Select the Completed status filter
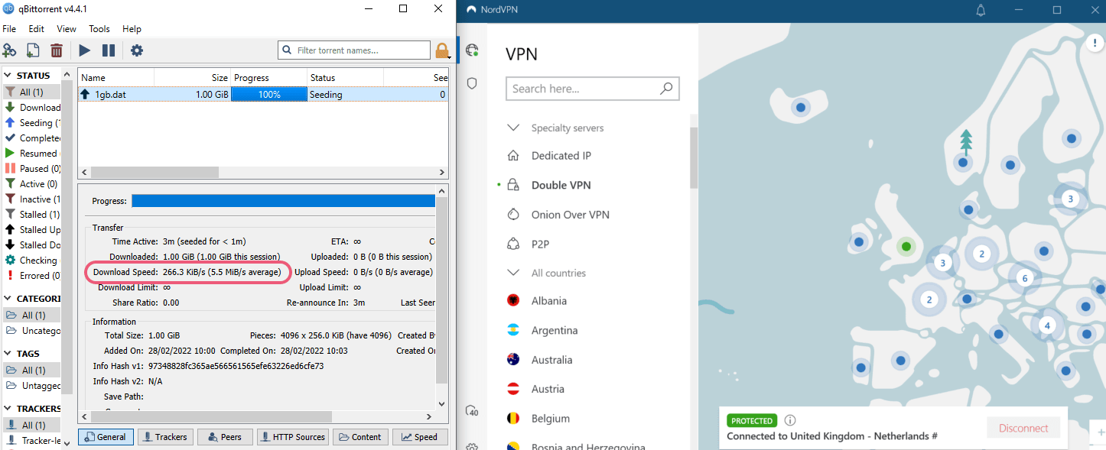Image resolution: width=1106 pixels, height=450 pixels. click(x=31, y=138)
